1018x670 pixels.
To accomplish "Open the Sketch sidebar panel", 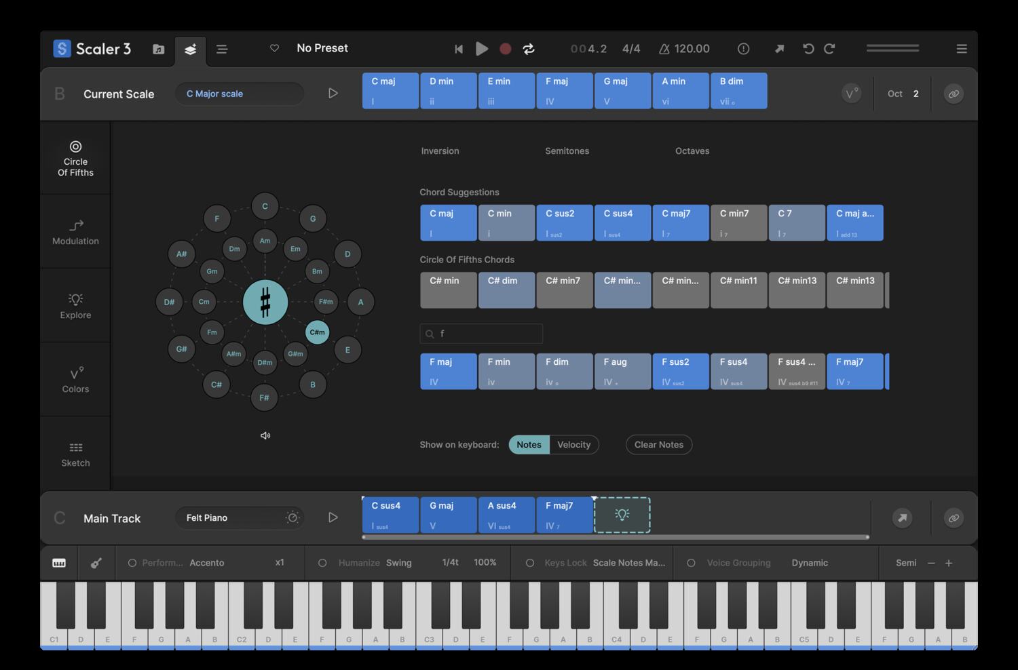I will [75, 453].
